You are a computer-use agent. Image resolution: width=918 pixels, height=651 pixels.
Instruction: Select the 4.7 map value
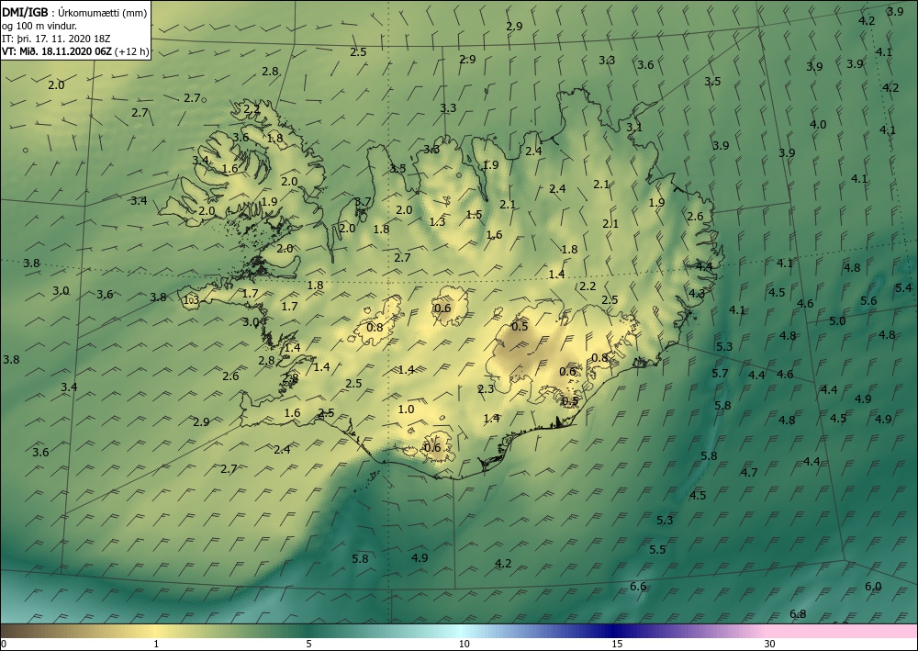[x=749, y=472]
